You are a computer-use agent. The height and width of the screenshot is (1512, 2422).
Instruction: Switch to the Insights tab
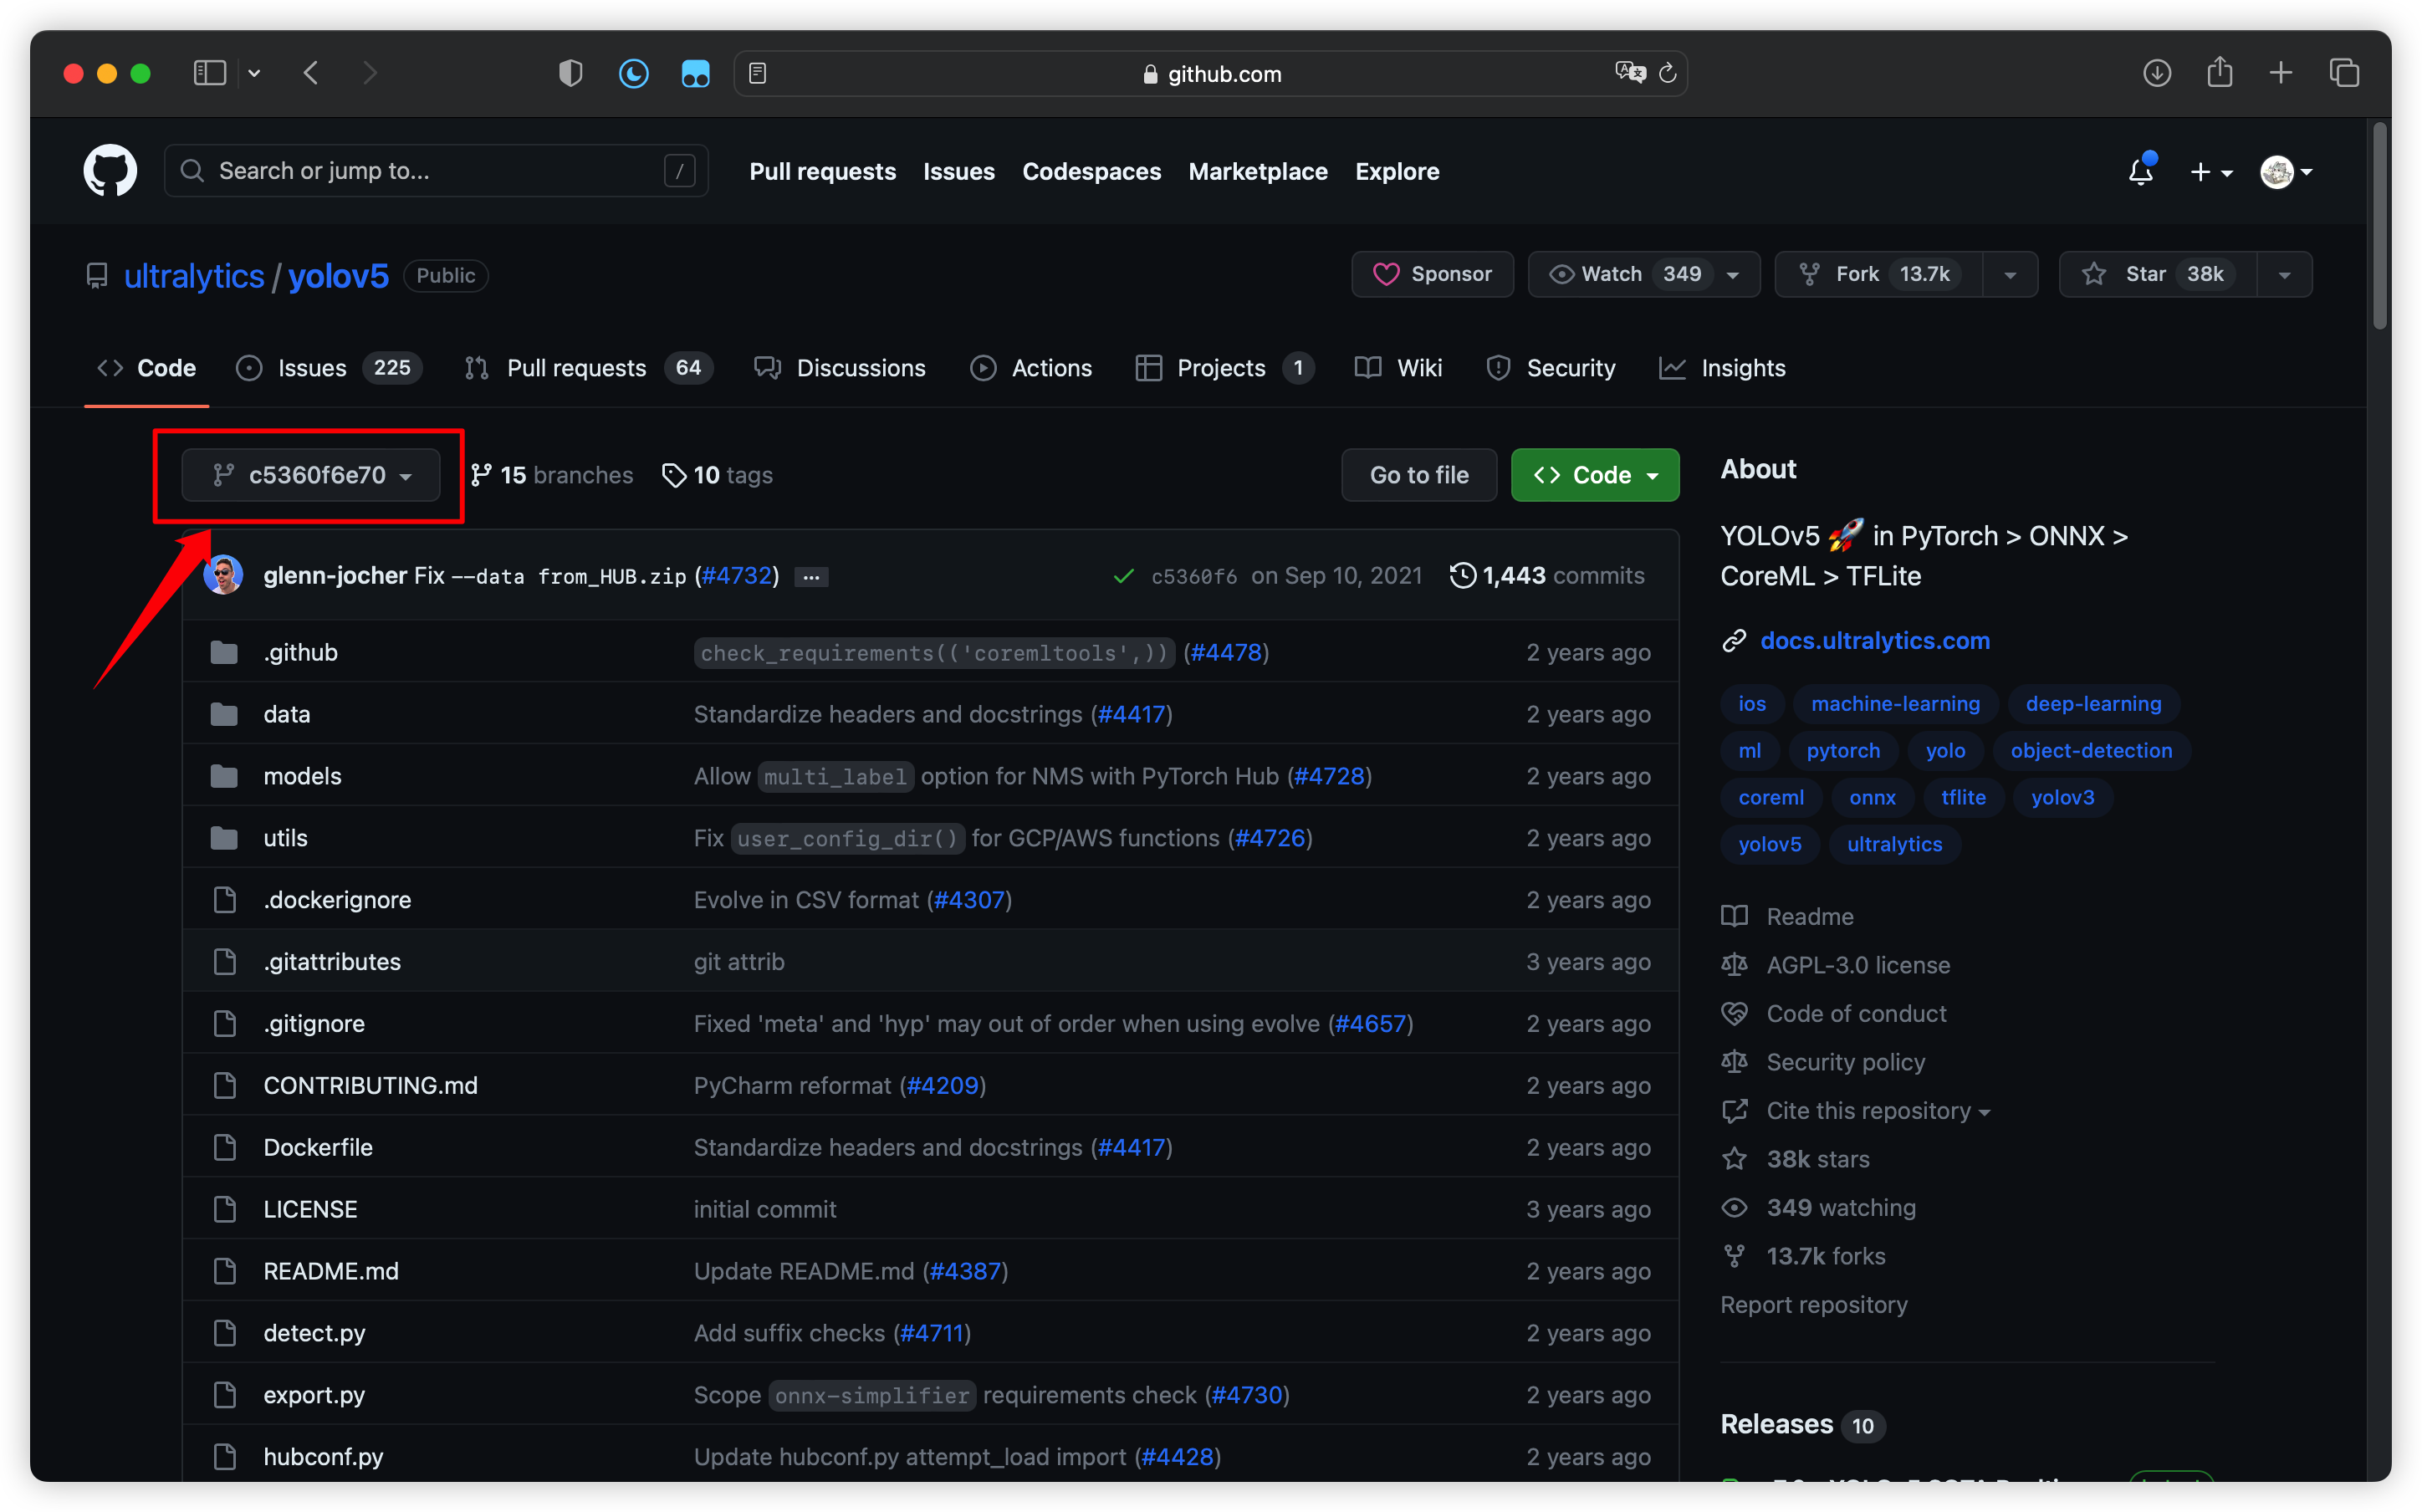(1722, 368)
